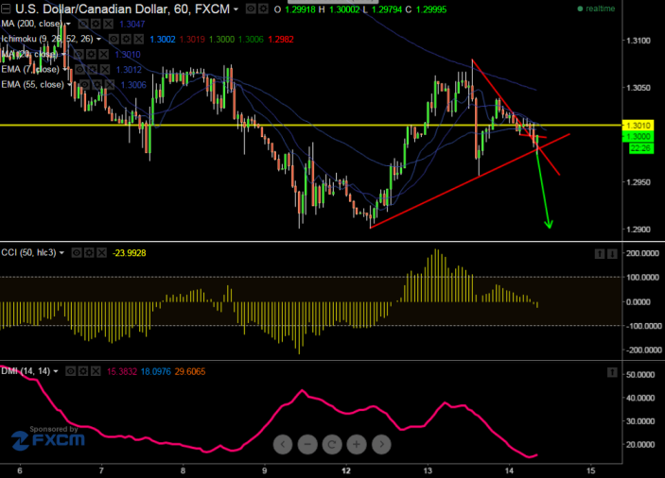Click the green 1.3000 current price label

[x=639, y=136]
